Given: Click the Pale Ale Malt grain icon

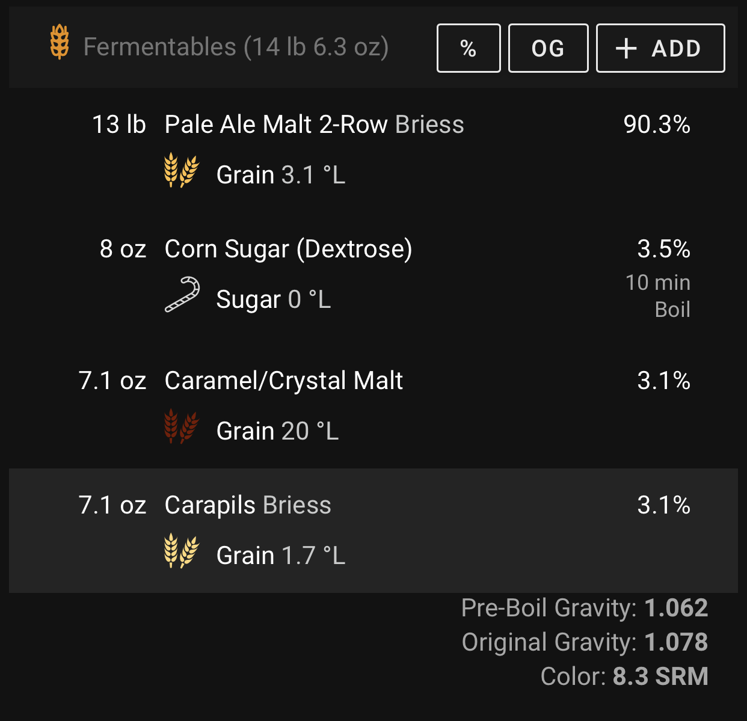Looking at the screenshot, I should point(182,170).
